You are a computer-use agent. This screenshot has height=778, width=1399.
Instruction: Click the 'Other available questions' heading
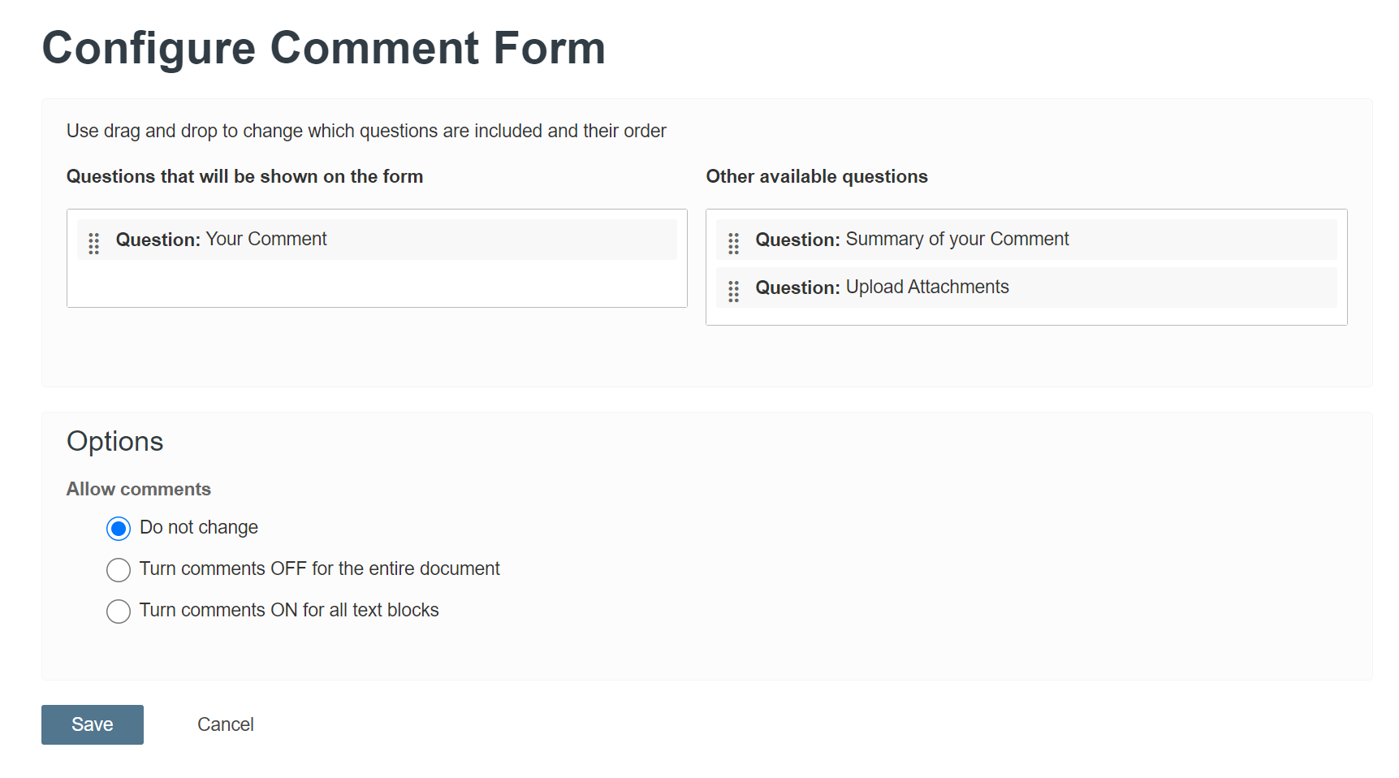[x=817, y=176]
